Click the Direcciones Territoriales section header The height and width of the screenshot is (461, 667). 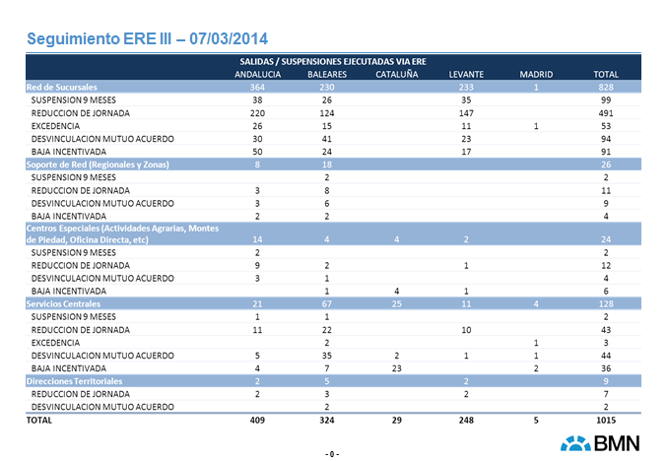(75, 379)
